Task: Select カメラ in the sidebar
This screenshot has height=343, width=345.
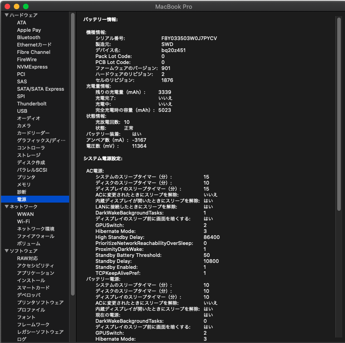Action: pos(24,126)
